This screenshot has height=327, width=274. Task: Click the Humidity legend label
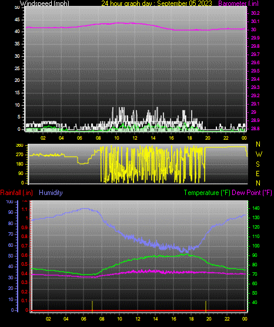point(51,193)
